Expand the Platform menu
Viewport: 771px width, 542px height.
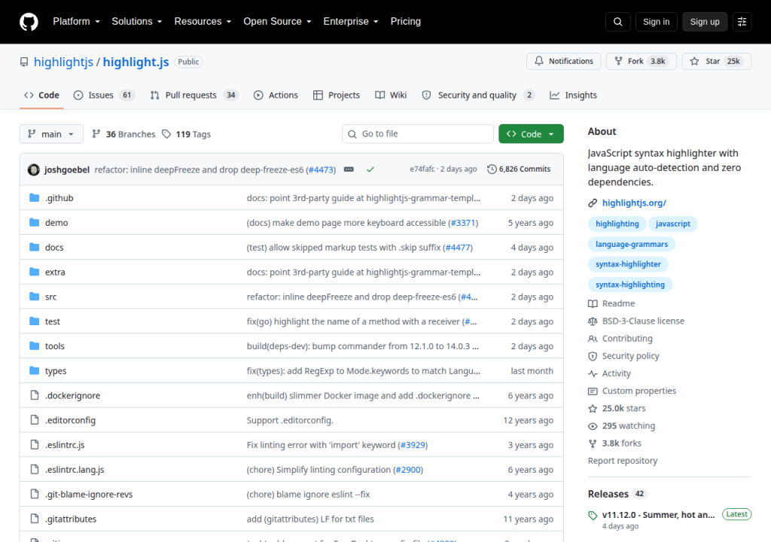76,22
